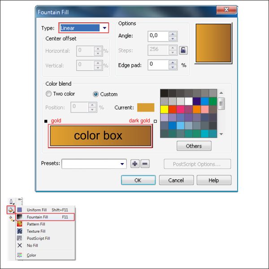Viewport: 269px width, 269px height.
Task: Pick the blue swatch between navy and green
Action: pyautogui.click(x=205, y=101)
